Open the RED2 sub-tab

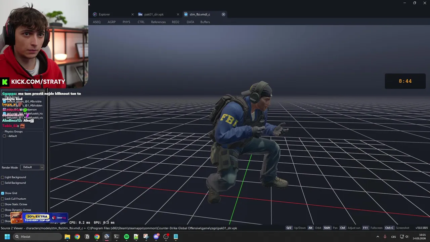[176, 22]
